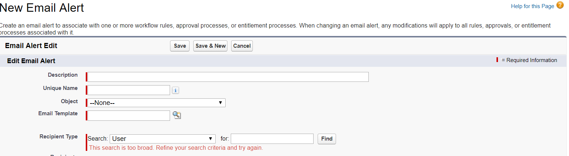Screen dimensions: 569x156
Task: Click the Recipient Type label
Action: tap(59, 137)
